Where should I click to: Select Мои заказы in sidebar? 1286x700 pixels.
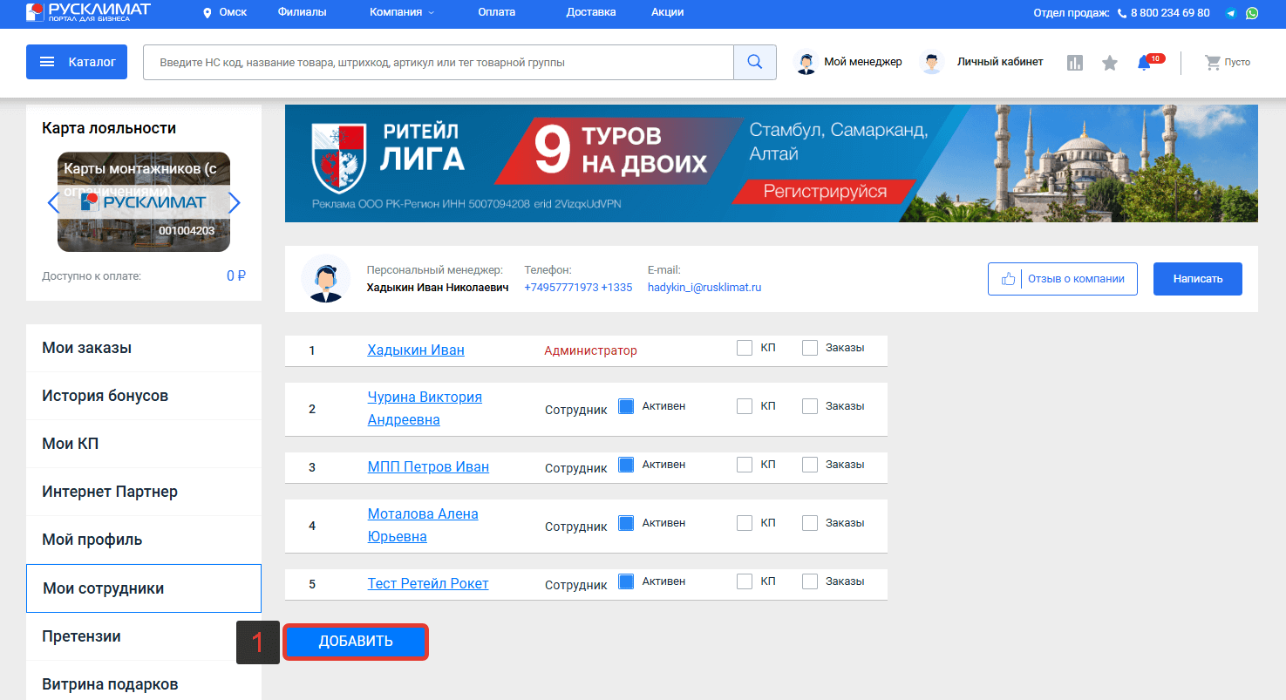144,348
